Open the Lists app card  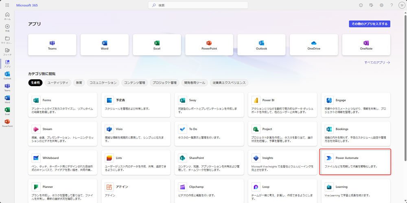[136, 163]
